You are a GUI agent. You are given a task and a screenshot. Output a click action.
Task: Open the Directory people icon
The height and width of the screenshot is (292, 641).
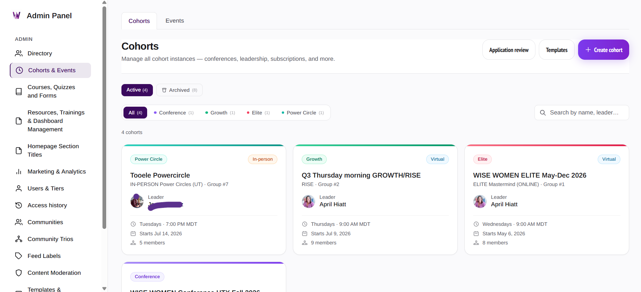(x=19, y=53)
